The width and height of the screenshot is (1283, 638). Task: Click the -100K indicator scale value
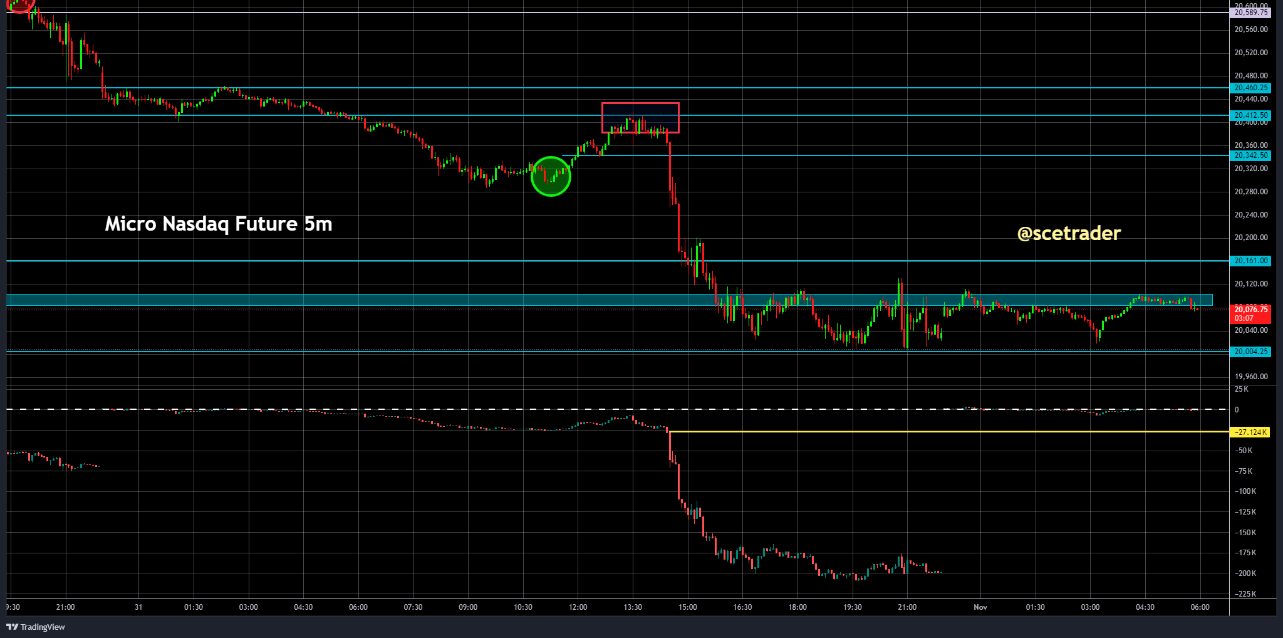1245,491
